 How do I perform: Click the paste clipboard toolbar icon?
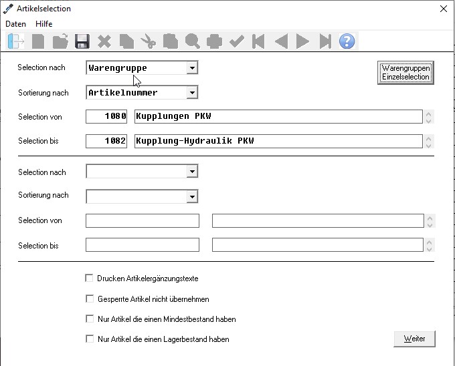tap(171, 41)
